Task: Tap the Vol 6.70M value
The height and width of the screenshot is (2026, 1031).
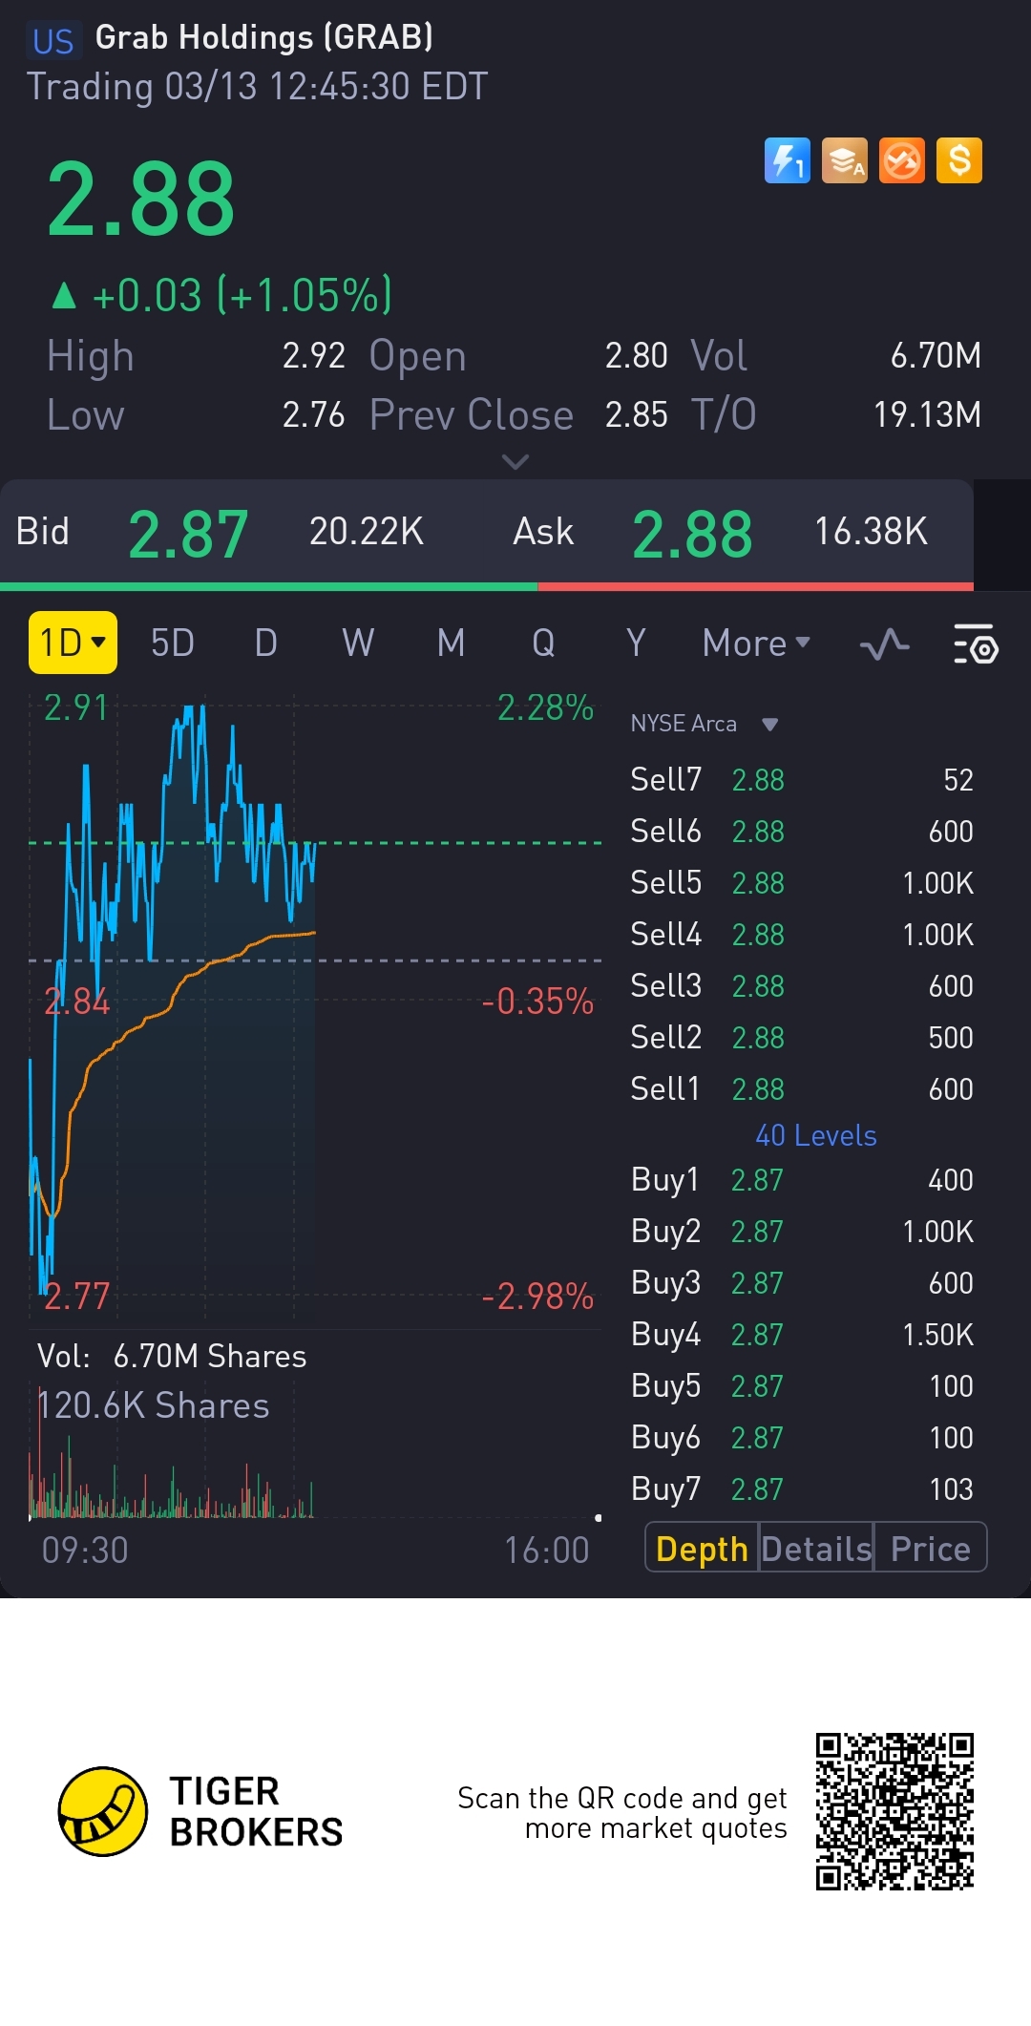Action: click(x=936, y=356)
